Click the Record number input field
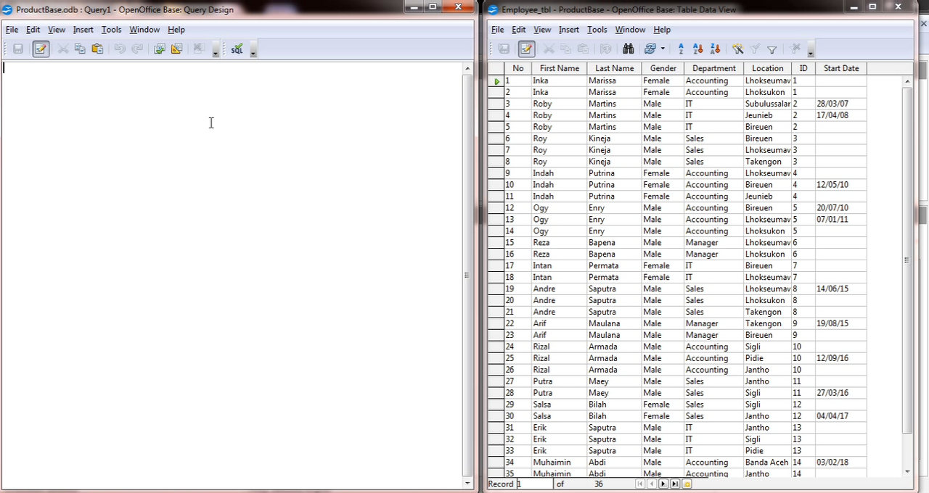This screenshot has height=493, width=929. (534, 484)
